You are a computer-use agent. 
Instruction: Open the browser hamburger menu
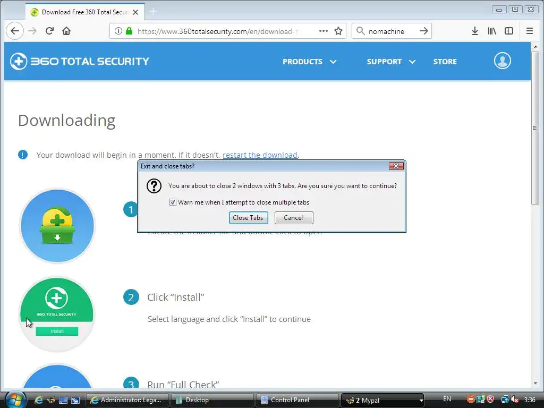[x=530, y=31]
